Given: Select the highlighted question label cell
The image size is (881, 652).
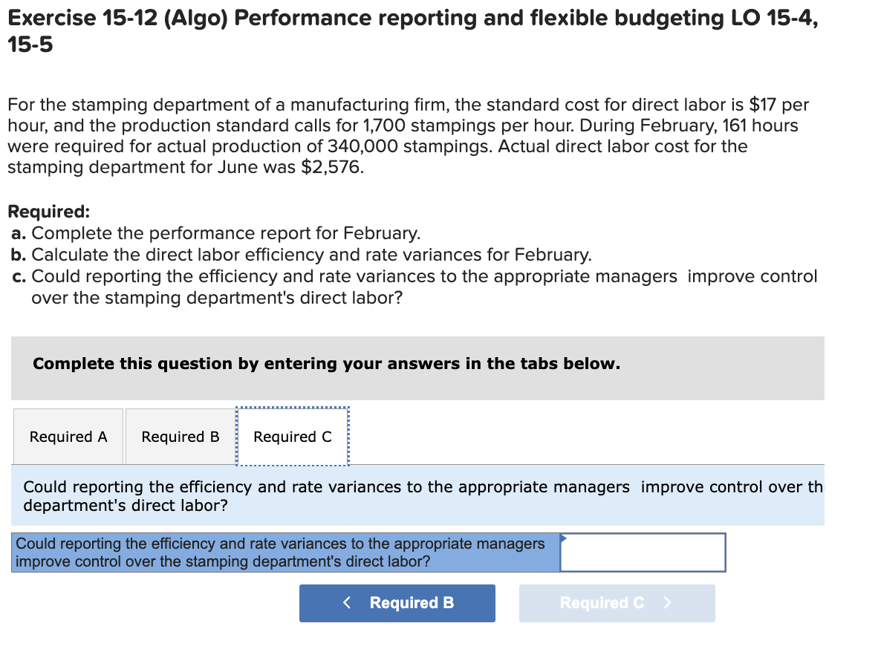Looking at the screenshot, I should click(286, 552).
